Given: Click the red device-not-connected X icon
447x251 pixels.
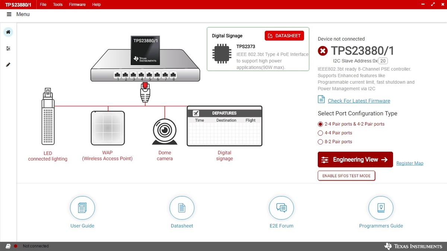Looking at the screenshot, I should pos(323,51).
